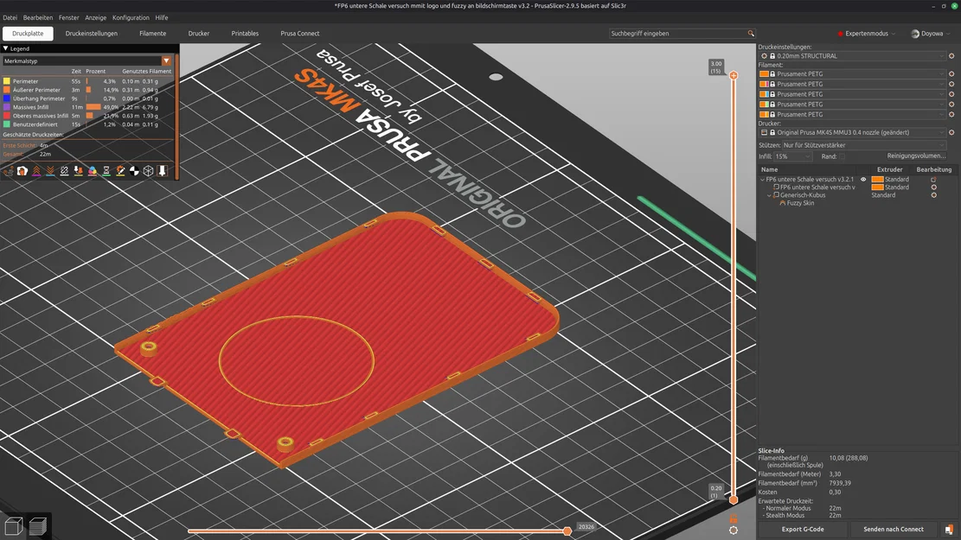Open print settings dropdown 0.20mm STRUCTURAL
Image resolution: width=961 pixels, height=540 pixels.
[x=853, y=55]
